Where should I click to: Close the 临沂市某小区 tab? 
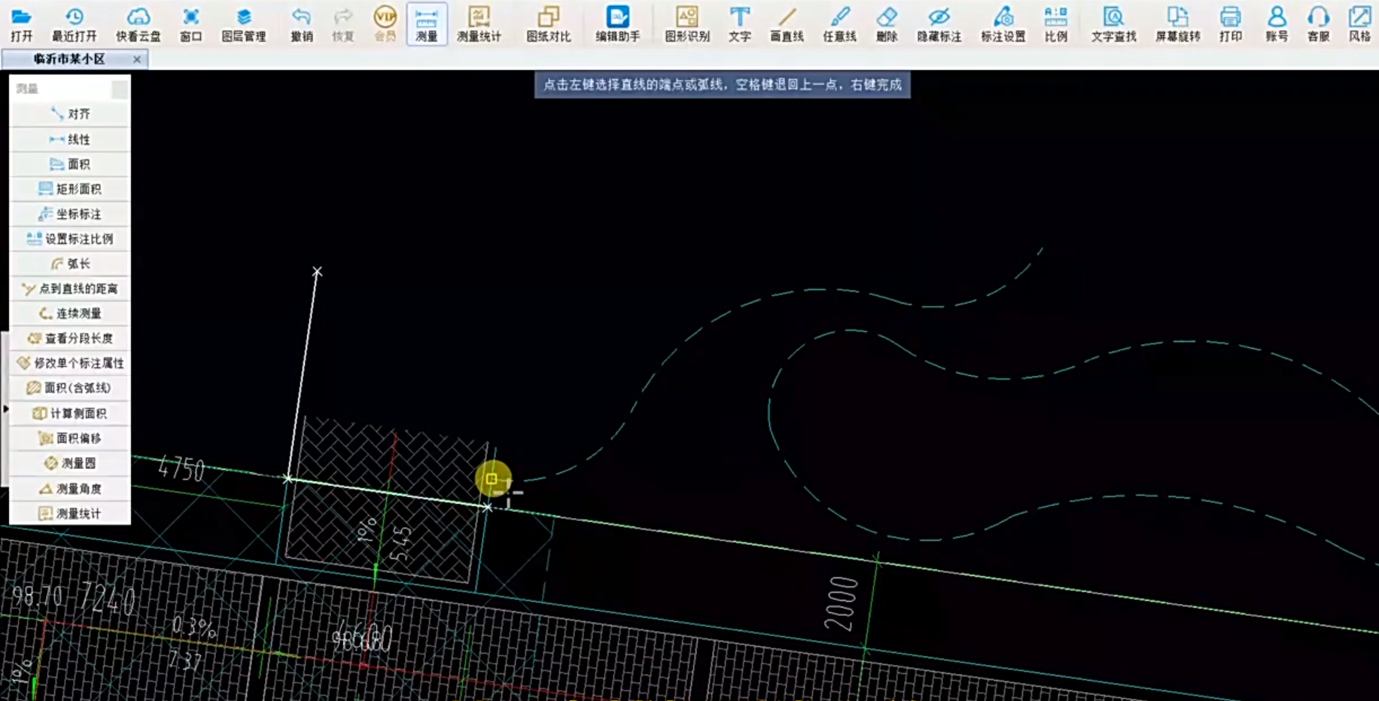(137, 59)
